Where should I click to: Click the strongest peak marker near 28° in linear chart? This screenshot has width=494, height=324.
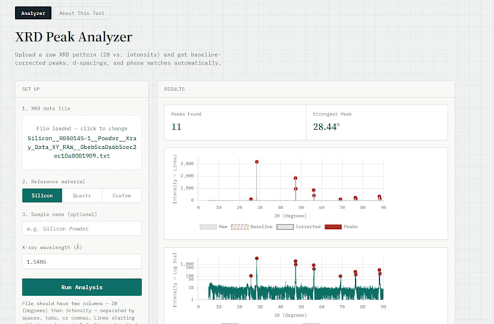256,162
